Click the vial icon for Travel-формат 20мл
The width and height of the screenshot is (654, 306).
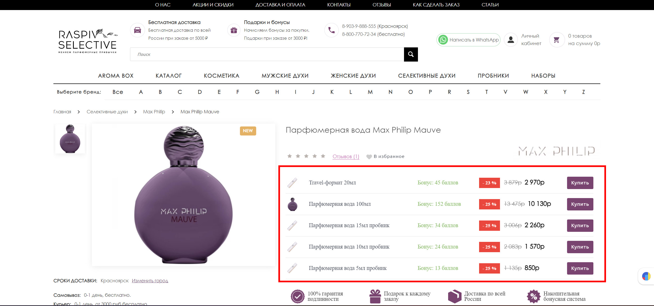point(292,183)
